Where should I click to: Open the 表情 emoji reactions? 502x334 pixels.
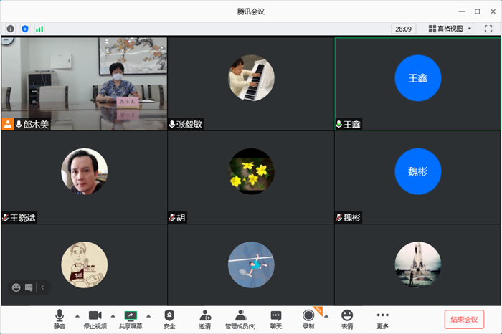(x=347, y=318)
